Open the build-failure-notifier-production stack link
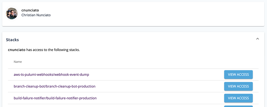Screen dimensions: 267x107 pos(55,98)
